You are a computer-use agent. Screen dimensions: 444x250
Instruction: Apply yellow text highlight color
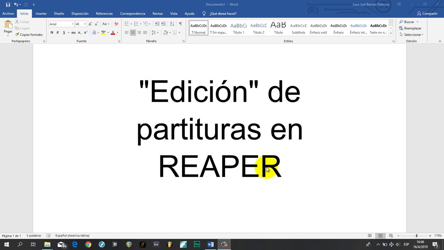click(x=103, y=33)
